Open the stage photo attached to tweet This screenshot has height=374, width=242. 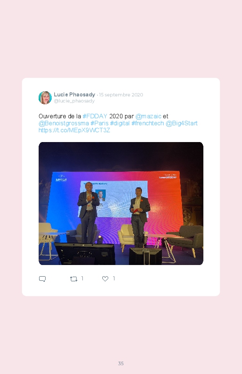coord(121,204)
